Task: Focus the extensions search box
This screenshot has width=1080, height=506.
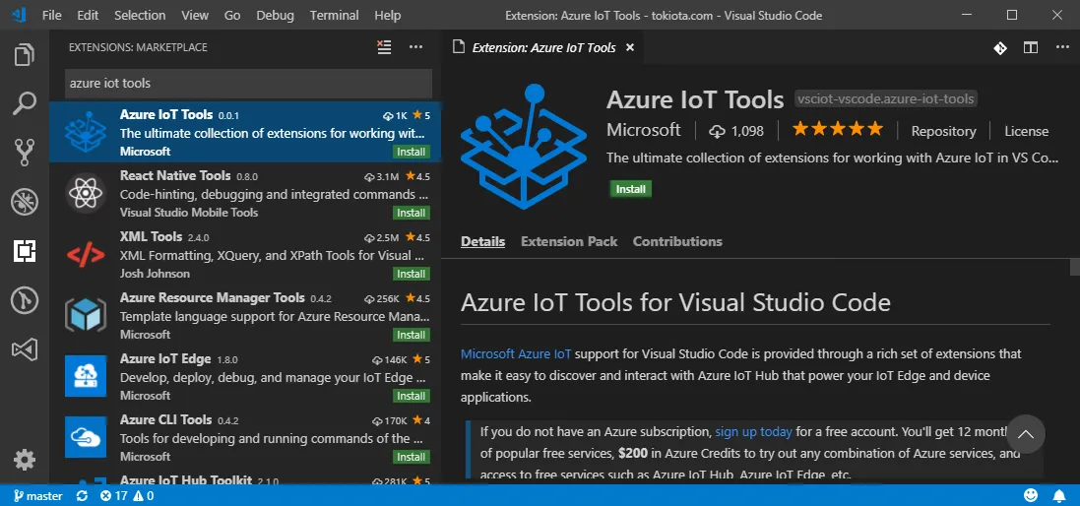Action: click(x=249, y=84)
